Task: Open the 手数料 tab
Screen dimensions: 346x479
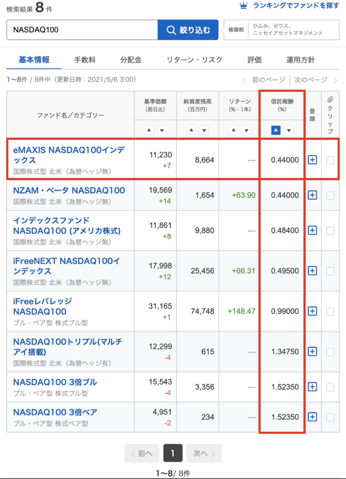Action: 85,60
